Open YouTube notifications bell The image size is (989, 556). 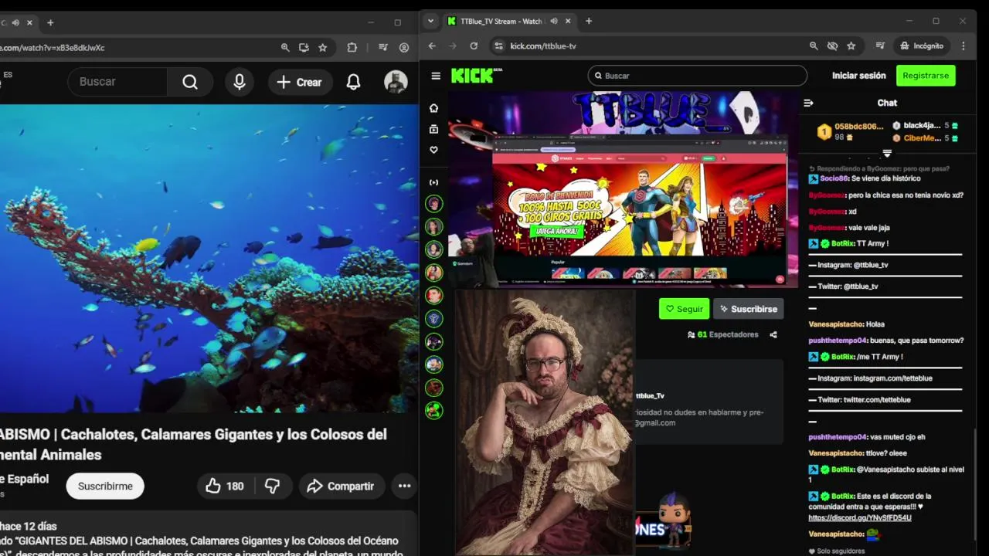353,82
